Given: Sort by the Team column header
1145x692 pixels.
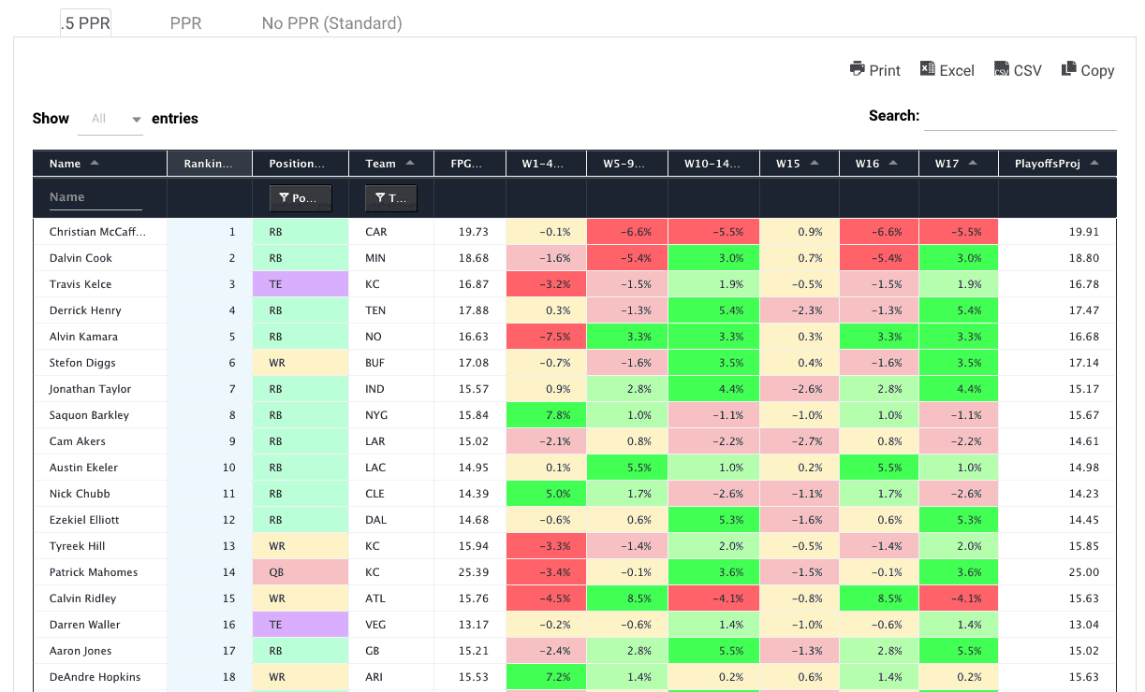Looking at the screenshot, I should pyautogui.click(x=391, y=164).
